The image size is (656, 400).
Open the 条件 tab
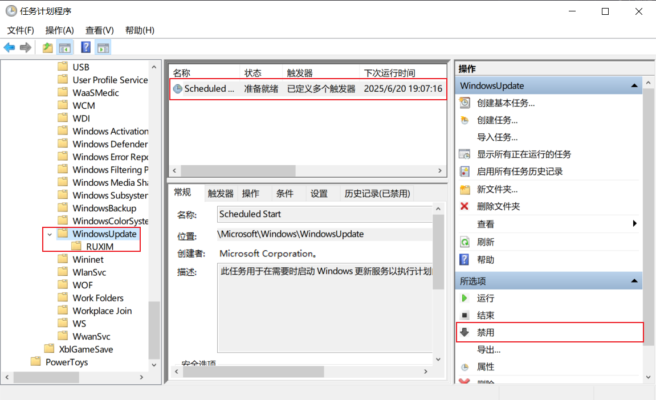[x=285, y=194]
